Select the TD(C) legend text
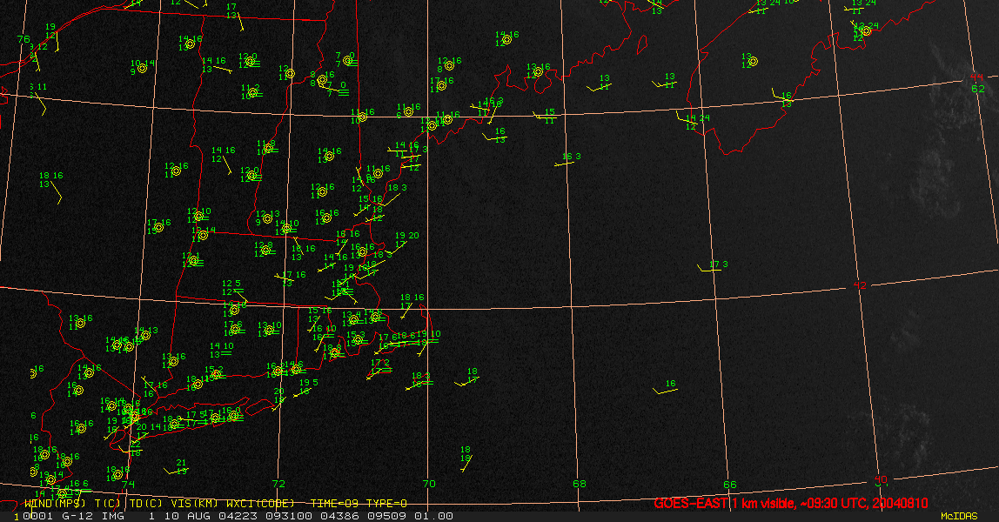This screenshot has width=999, height=522. pos(146,504)
